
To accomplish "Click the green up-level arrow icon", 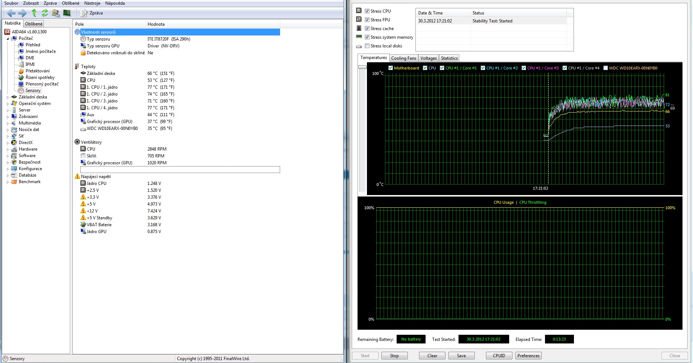I will (x=34, y=13).
